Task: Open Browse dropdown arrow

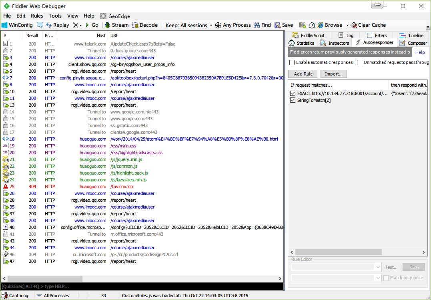Action: [x=347, y=25]
